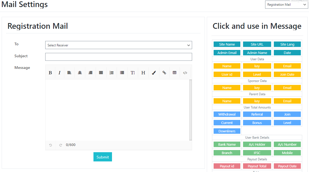Insert an ordered list into the message

pos(111,72)
